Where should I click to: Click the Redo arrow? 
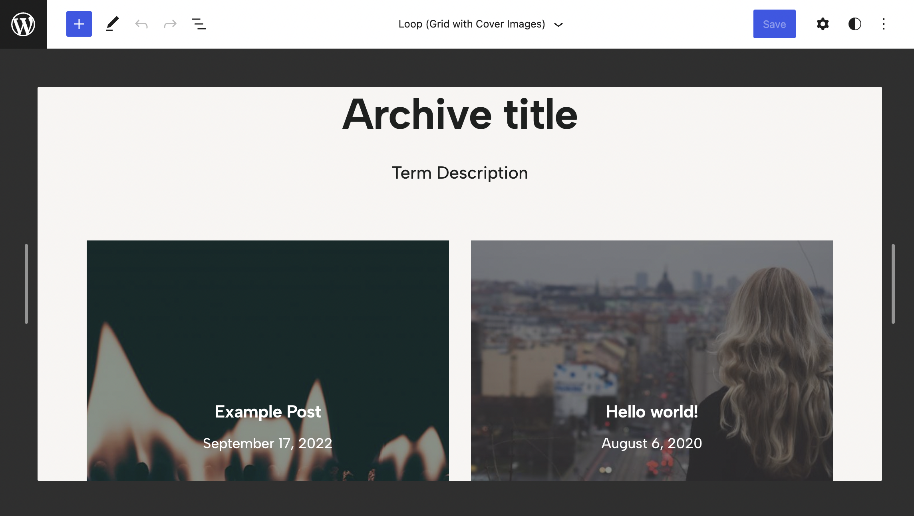coord(170,24)
